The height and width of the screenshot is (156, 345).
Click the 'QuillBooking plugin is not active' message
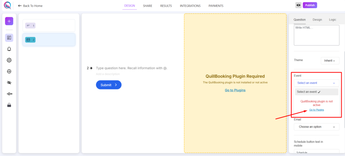(x=316, y=103)
